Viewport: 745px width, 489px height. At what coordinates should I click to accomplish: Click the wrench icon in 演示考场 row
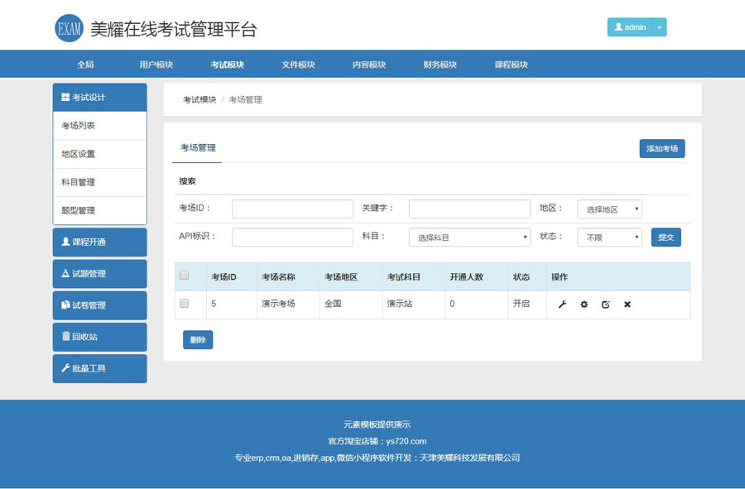[562, 304]
